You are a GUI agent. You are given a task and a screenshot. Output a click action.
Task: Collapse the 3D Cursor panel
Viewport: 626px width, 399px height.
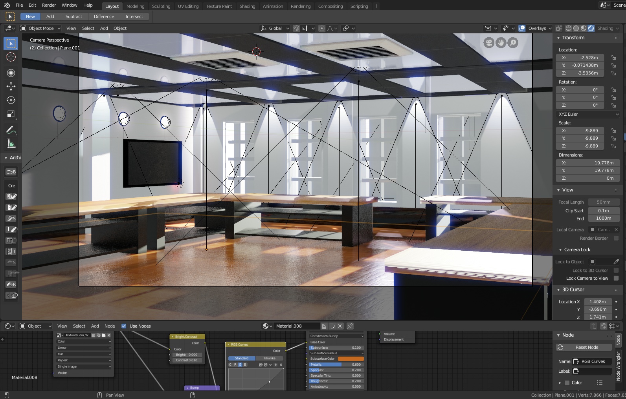click(x=558, y=290)
